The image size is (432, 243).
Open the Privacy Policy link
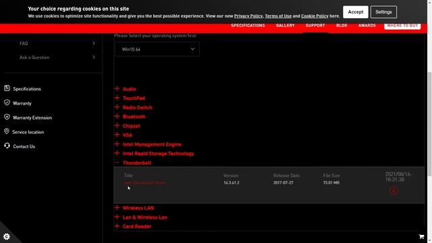(x=248, y=16)
